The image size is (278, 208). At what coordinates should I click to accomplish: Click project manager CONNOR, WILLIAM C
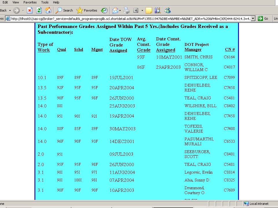[x=196, y=67]
